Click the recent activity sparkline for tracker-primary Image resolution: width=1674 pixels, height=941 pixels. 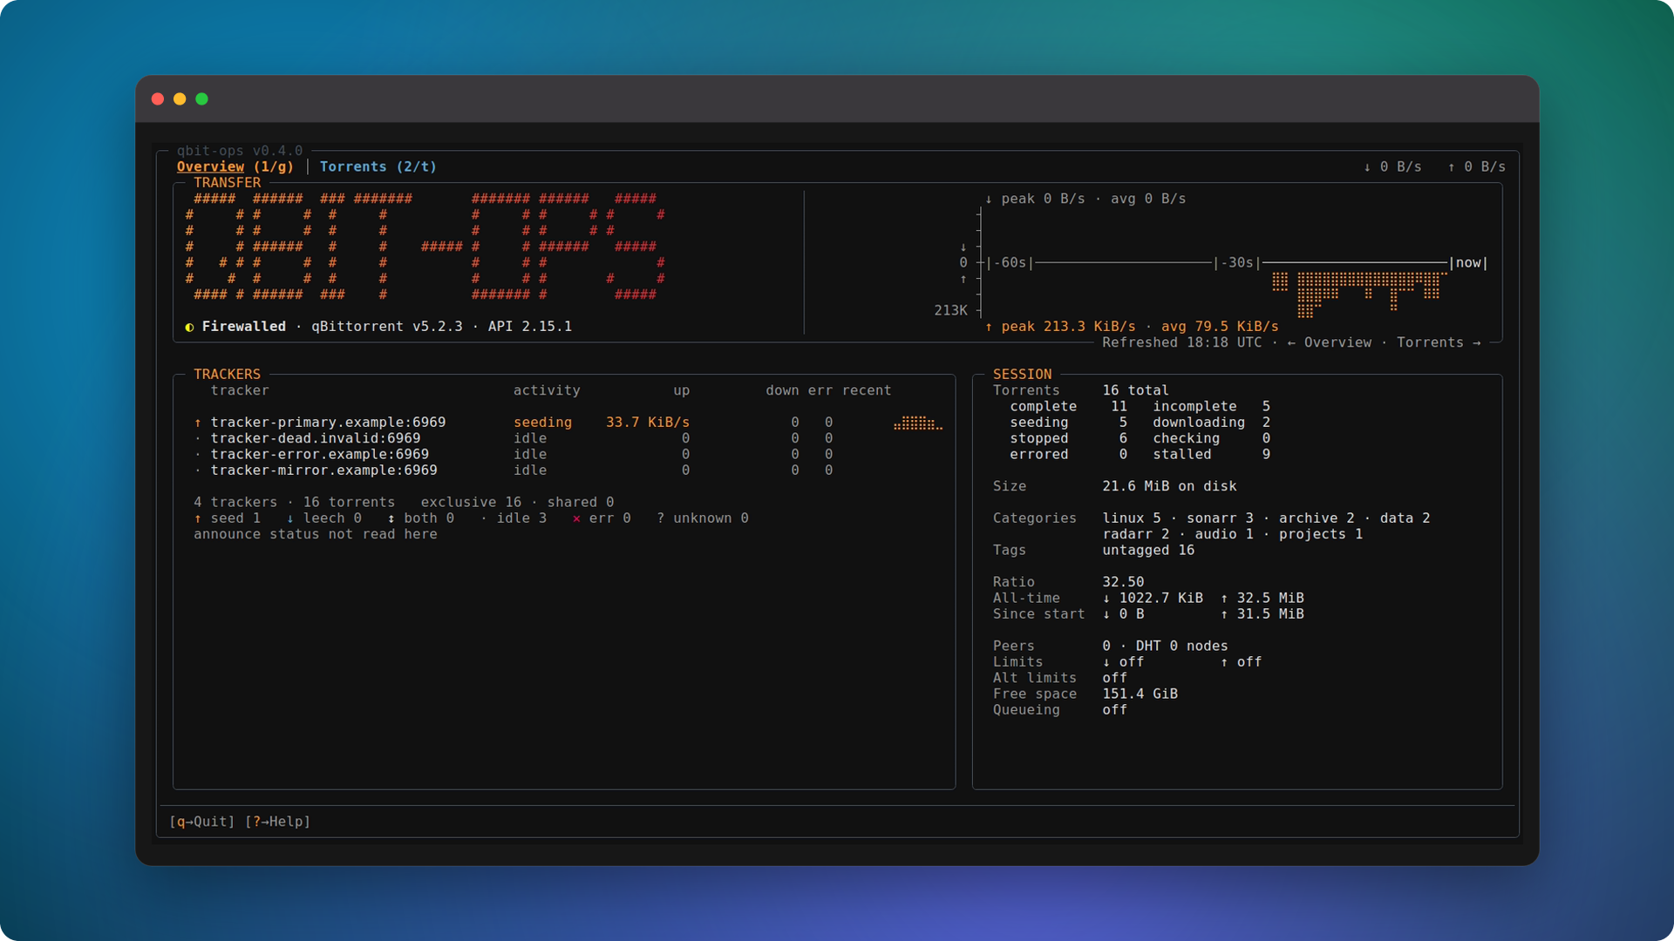tap(917, 423)
